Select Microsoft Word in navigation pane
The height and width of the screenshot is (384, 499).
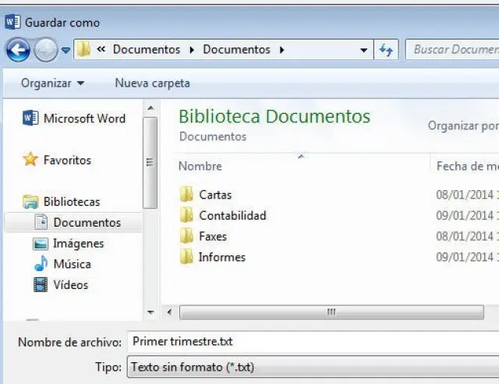[x=83, y=118]
